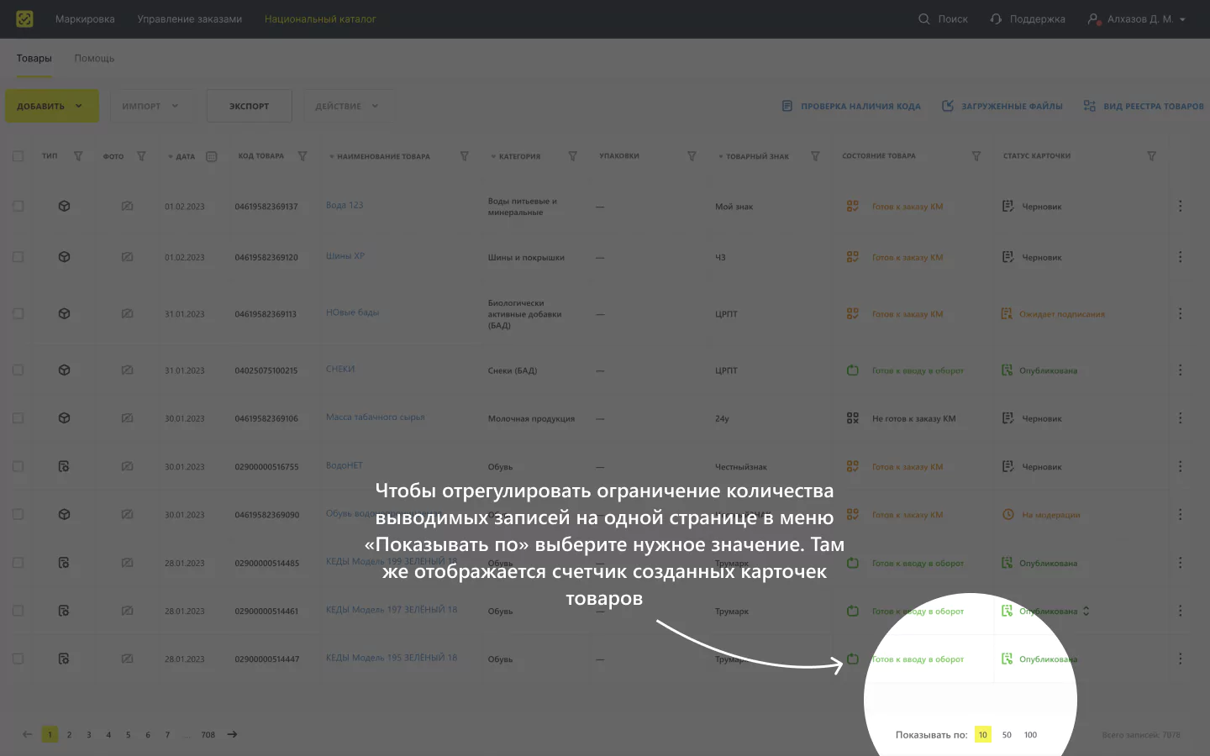Click the filter icon for Код товара column
Viewport: 1210px width, 756px height.
(302, 156)
